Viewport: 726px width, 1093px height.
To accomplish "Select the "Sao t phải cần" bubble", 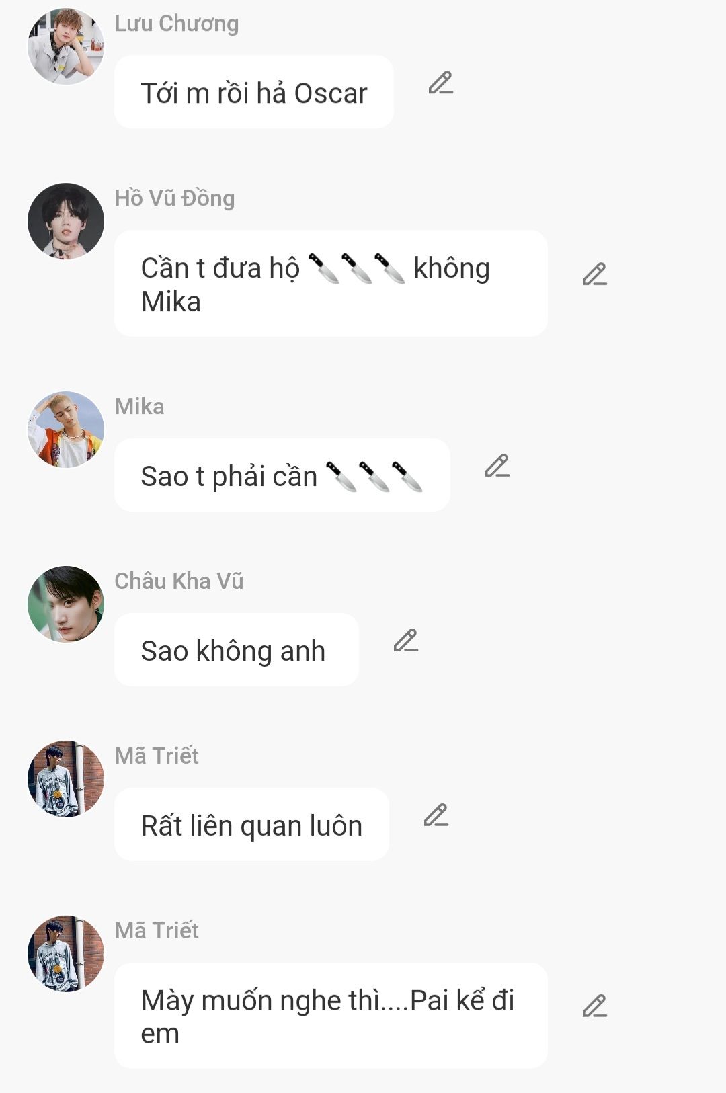I will click(x=282, y=475).
